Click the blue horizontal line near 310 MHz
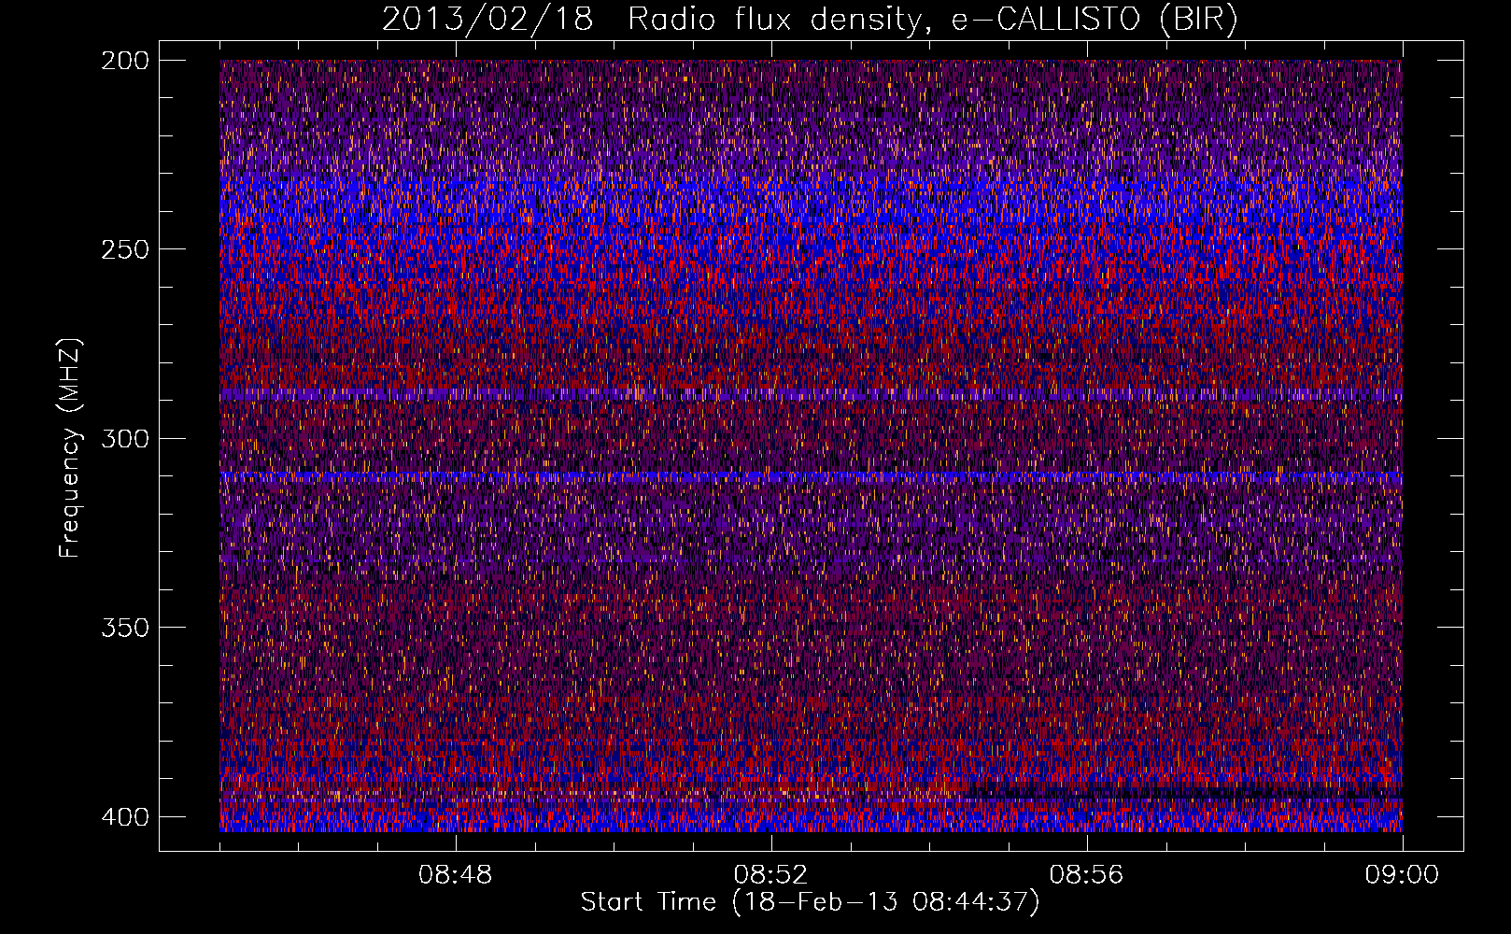The image size is (1511, 934). pyautogui.click(x=811, y=476)
